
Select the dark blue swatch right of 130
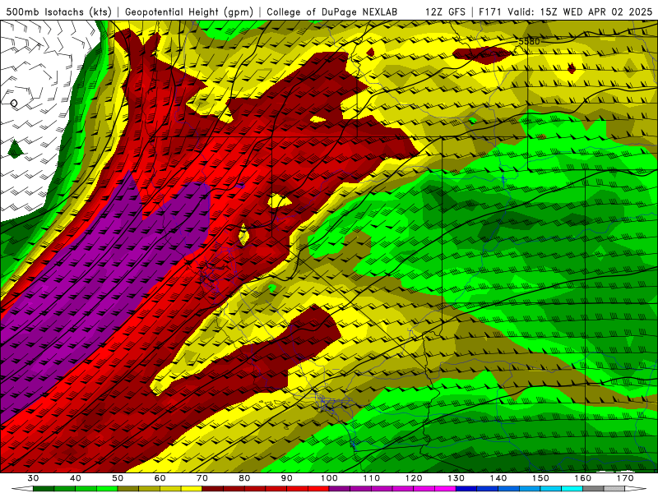pos(466,489)
